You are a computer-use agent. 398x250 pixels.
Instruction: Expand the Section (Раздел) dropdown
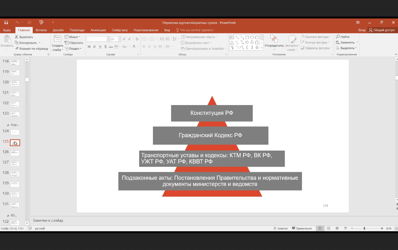point(73,49)
